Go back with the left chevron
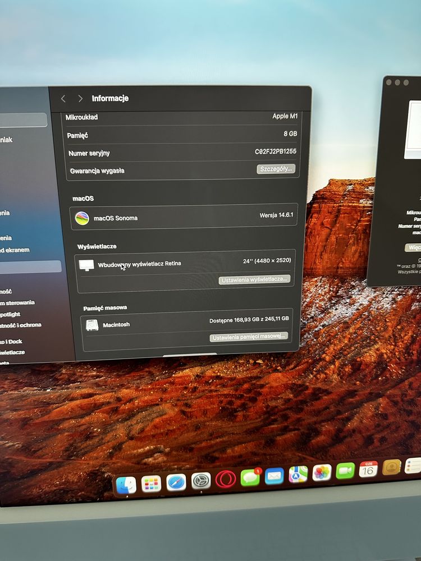The width and height of the screenshot is (421, 561). tap(63, 98)
